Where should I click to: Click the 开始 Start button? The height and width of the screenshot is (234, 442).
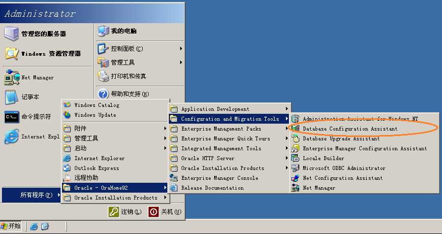11,226
